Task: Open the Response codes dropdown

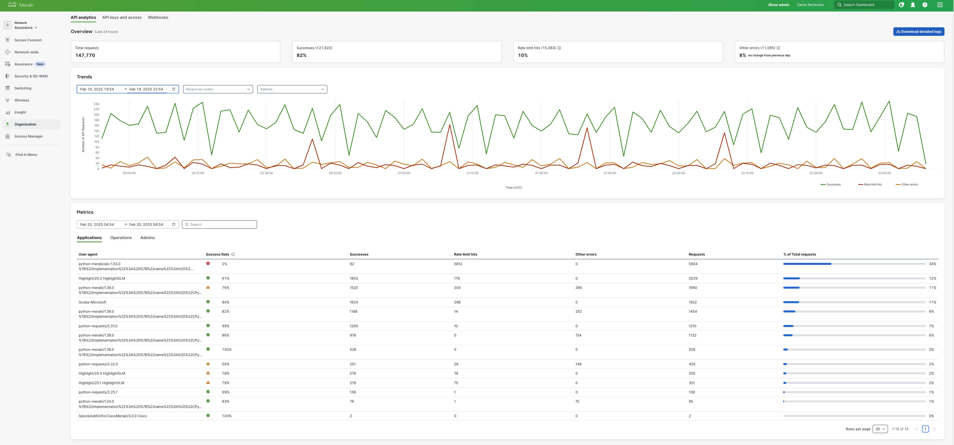Action: coord(217,89)
